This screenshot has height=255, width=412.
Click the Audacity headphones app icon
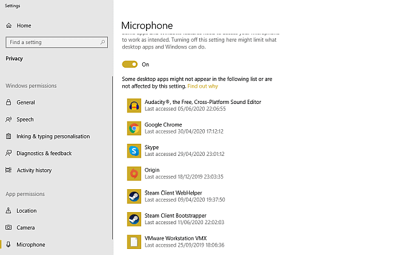pyautogui.click(x=134, y=106)
